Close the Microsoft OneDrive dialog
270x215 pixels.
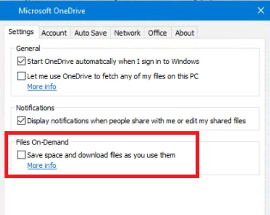pyautogui.click(x=261, y=10)
